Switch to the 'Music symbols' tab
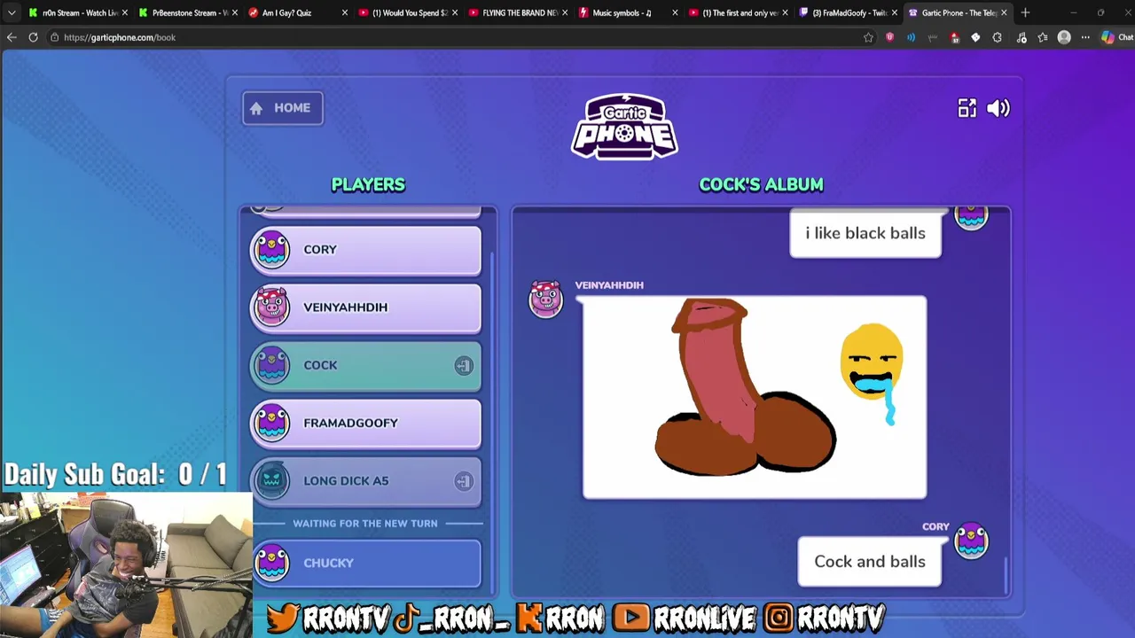The width and height of the screenshot is (1135, 638). point(627,12)
